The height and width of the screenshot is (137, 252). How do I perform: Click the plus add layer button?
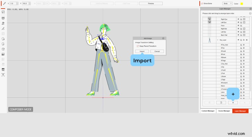click(233, 103)
